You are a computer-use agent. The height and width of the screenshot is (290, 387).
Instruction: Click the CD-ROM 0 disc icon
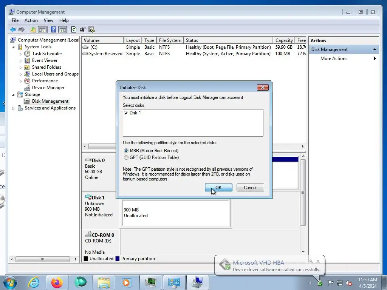tap(88, 234)
